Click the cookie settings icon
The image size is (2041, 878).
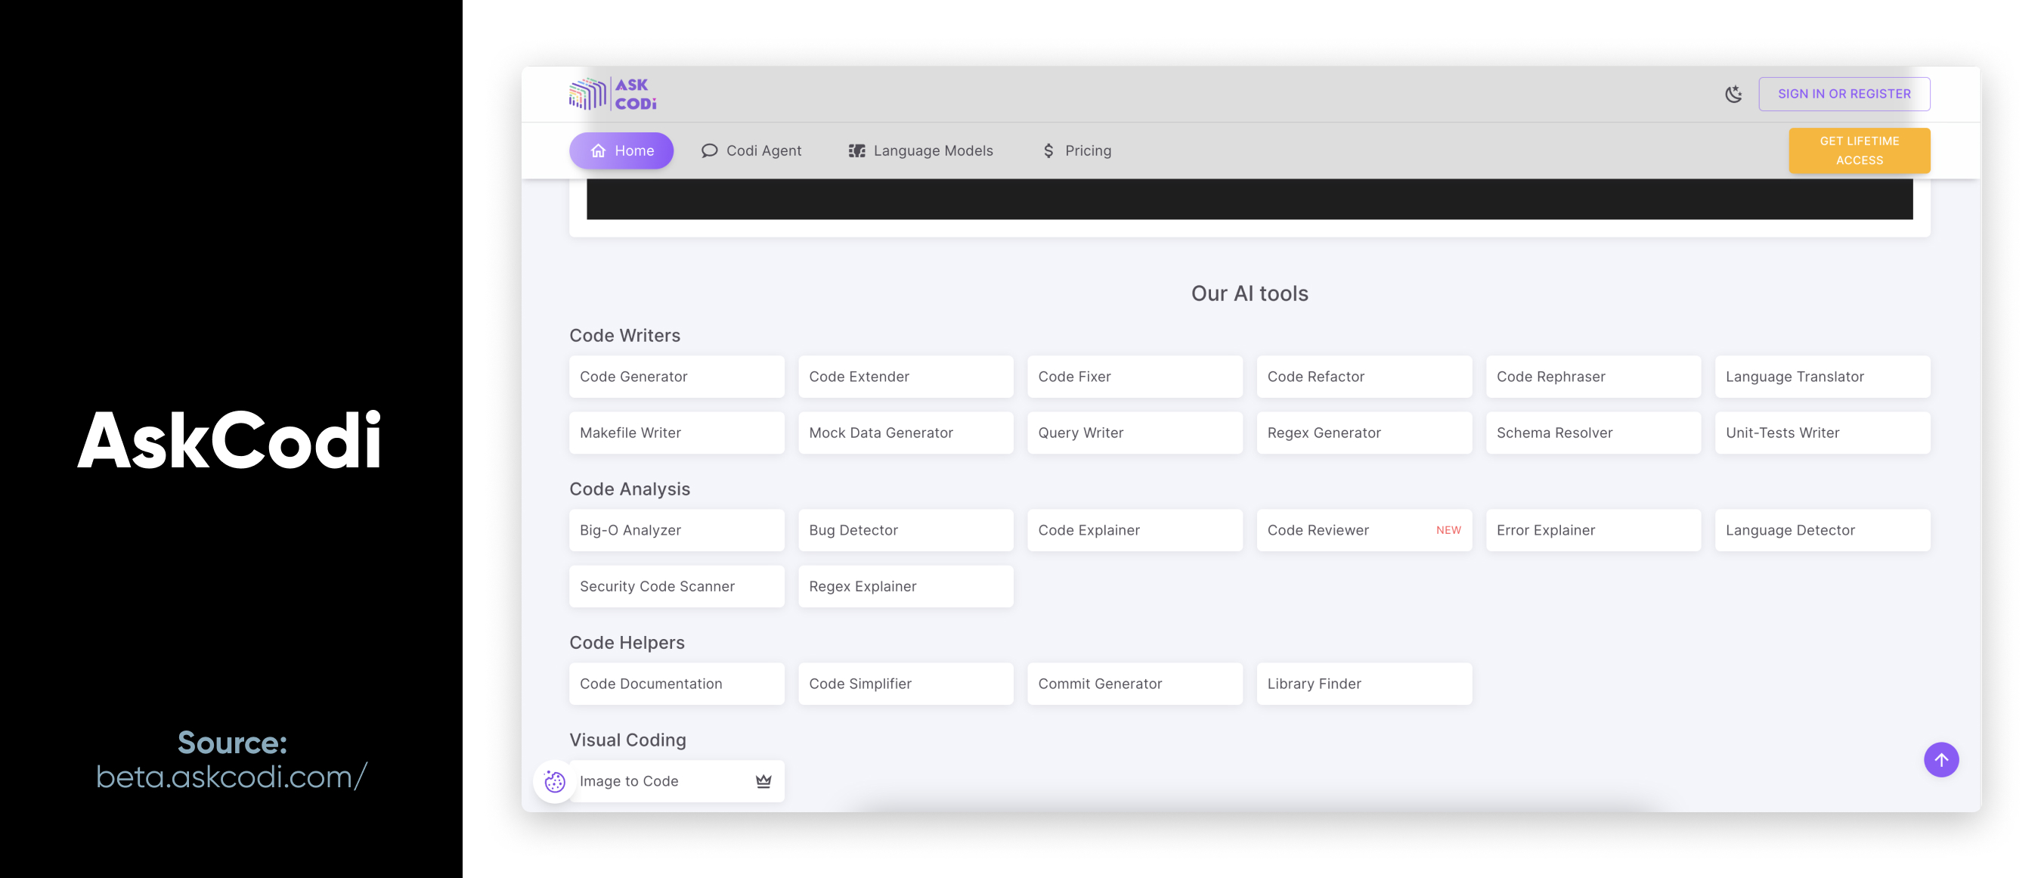pyautogui.click(x=555, y=782)
